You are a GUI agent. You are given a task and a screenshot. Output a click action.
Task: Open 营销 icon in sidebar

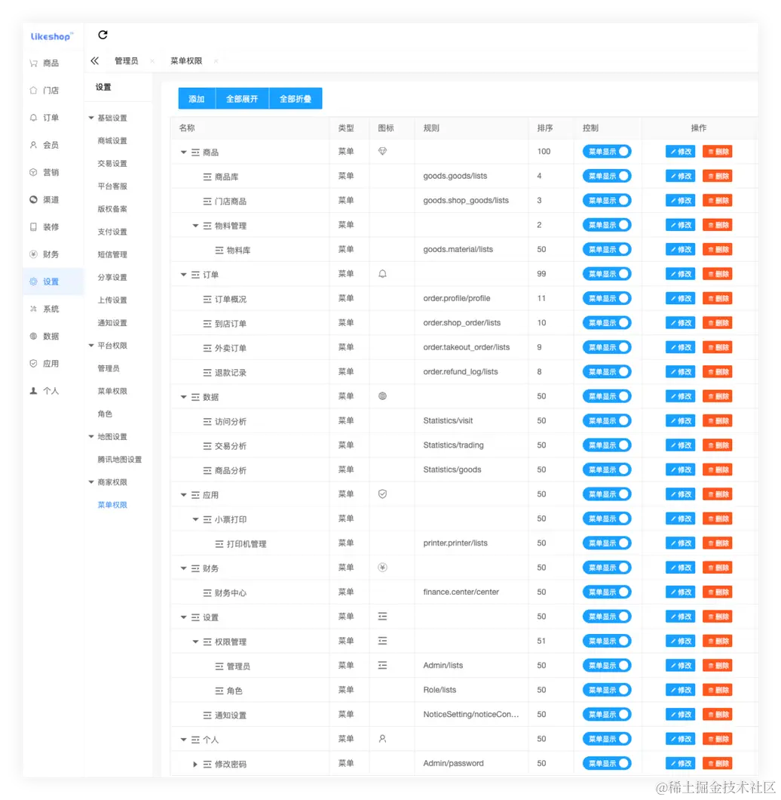tap(34, 172)
